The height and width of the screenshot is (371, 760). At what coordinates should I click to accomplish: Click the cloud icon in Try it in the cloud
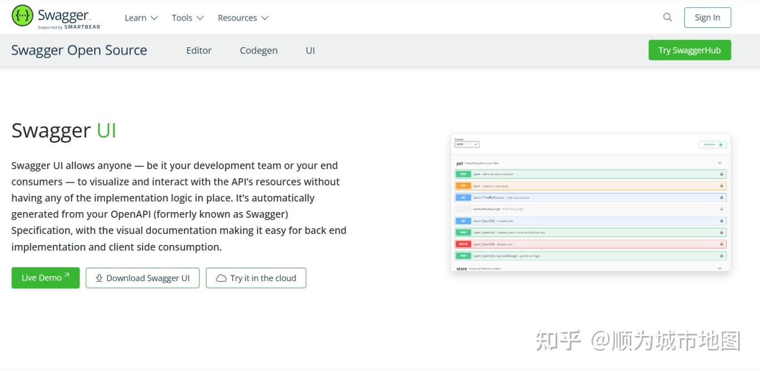(221, 278)
